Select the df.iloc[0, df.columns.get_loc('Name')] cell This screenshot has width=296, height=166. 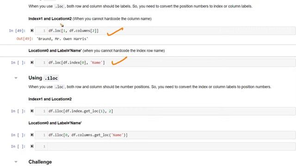point(165,135)
